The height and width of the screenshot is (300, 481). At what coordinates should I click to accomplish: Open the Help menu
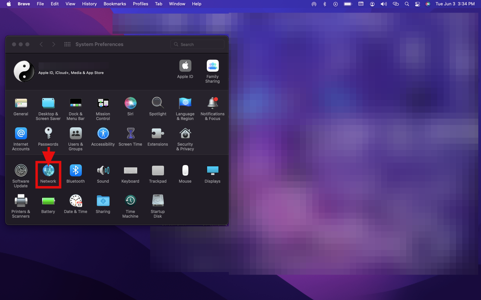coord(197,4)
